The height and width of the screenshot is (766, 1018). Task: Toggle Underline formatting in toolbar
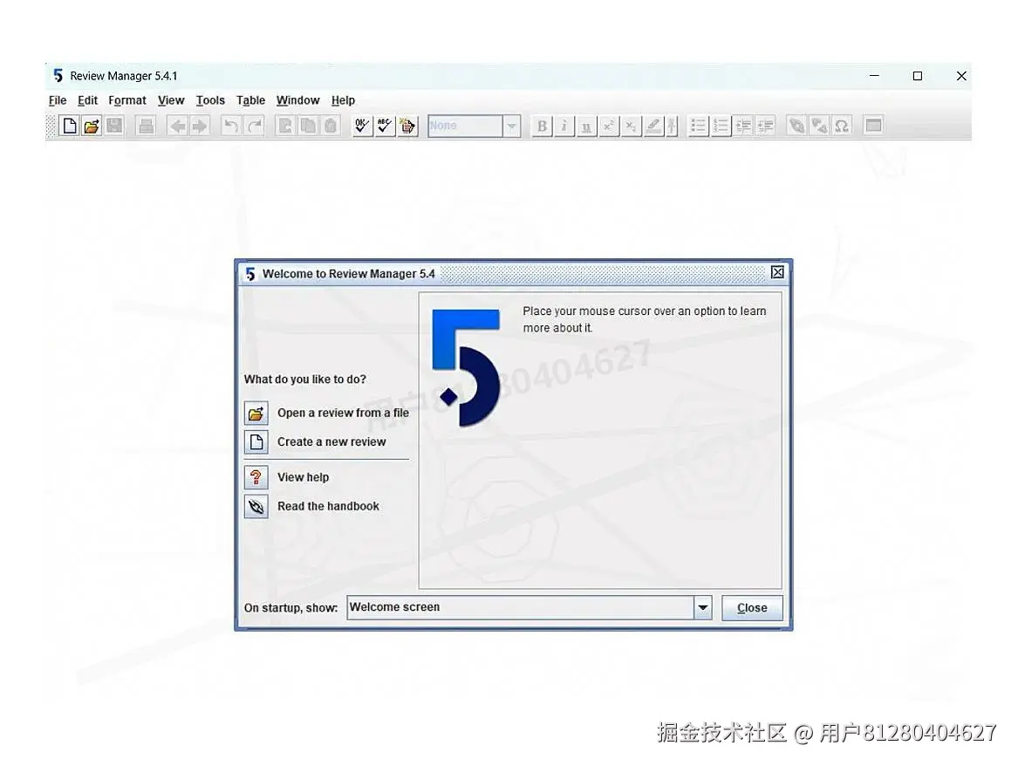[x=586, y=126]
